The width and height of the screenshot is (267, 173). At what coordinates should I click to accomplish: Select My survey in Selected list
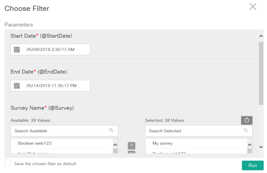tap(162, 143)
